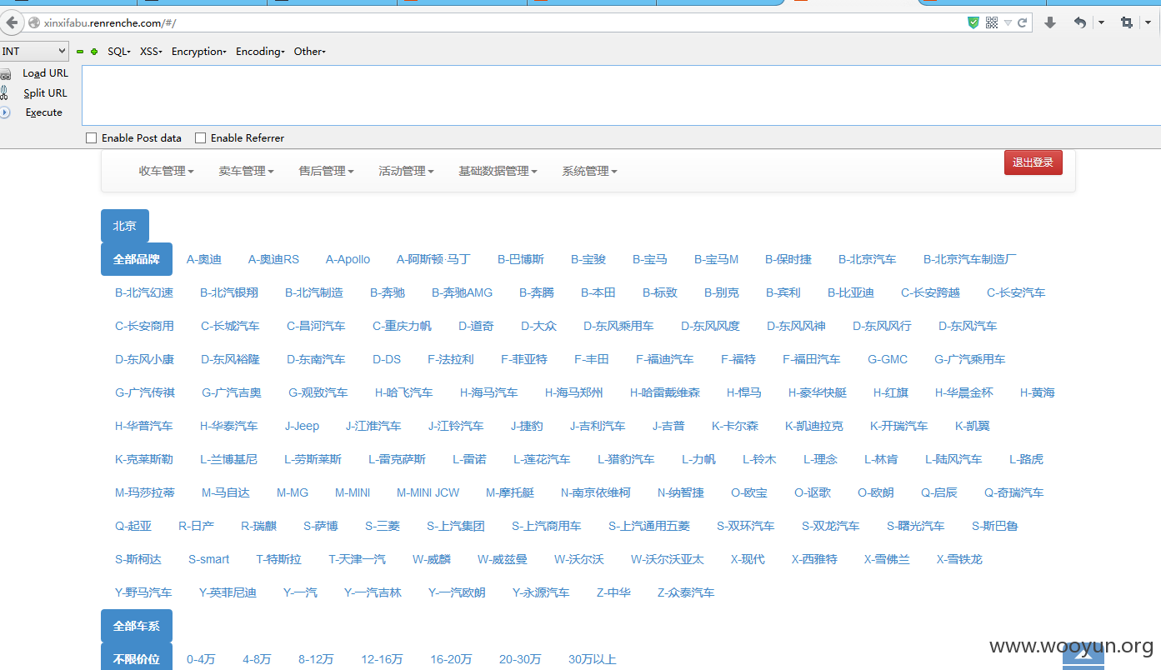This screenshot has height=670, width=1161.
Task: Expand the SQL dropdown menu
Action: [x=119, y=52]
